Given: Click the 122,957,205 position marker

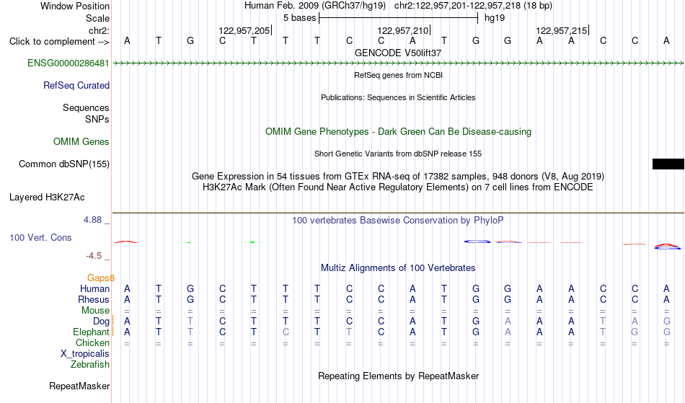Looking at the screenshot, I should pyautogui.click(x=244, y=30).
